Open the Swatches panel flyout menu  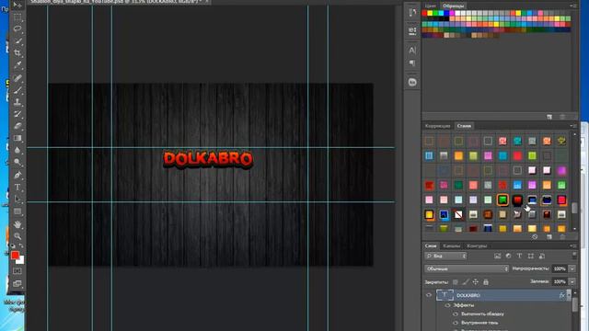(x=573, y=6)
